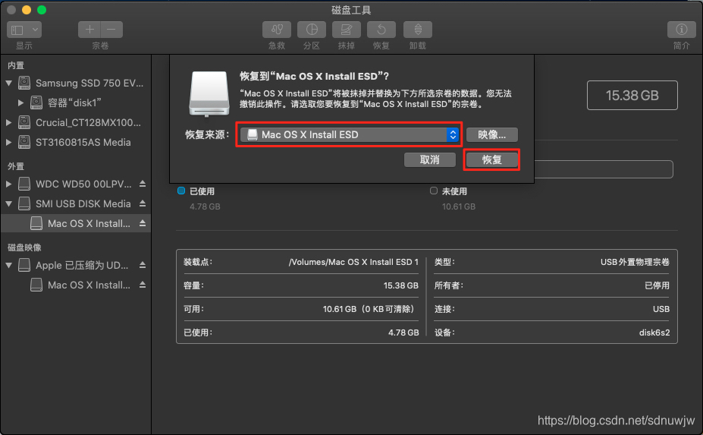
Task: Click the Erase (抹掉) toolbar icon
Action: coord(346,30)
